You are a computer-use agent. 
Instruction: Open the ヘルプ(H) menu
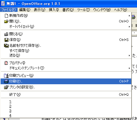coord(121,10)
